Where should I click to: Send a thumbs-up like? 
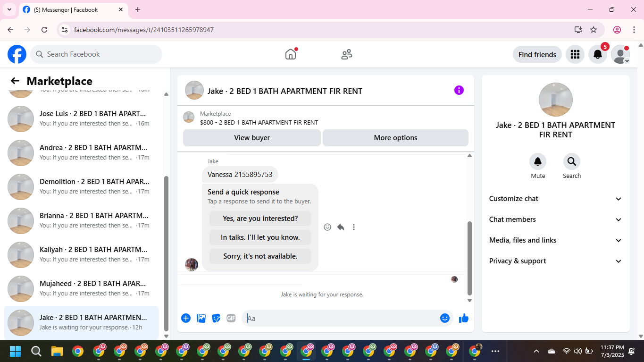pyautogui.click(x=464, y=318)
